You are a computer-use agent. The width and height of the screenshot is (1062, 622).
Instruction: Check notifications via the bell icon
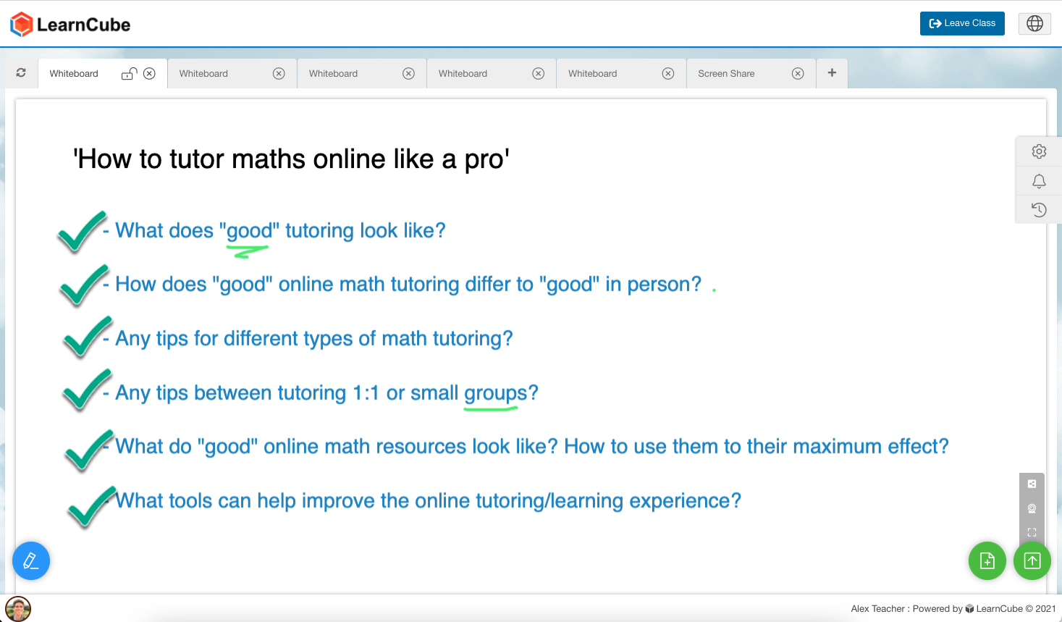1038,180
